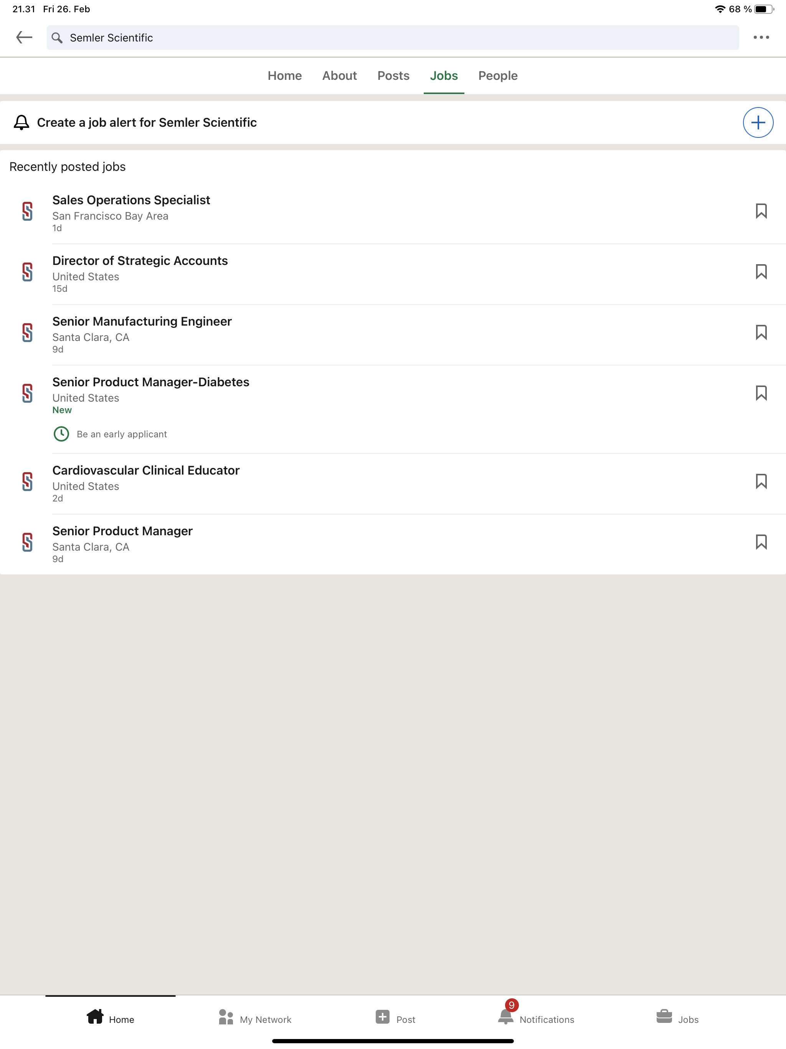The height and width of the screenshot is (1049, 786).
Task: Bookmark the Cardiovascular Clinical Educator job
Action: click(x=761, y=481)
